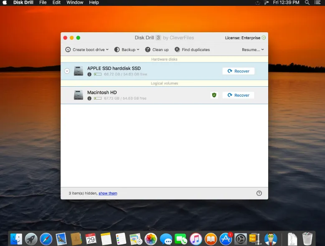325x246 pixels.
Task: Open Spotlight search in menu bar
Action: (x=307, y=3)
